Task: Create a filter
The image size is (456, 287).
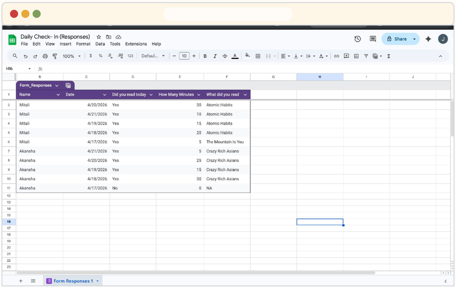Action: [366, 56]
